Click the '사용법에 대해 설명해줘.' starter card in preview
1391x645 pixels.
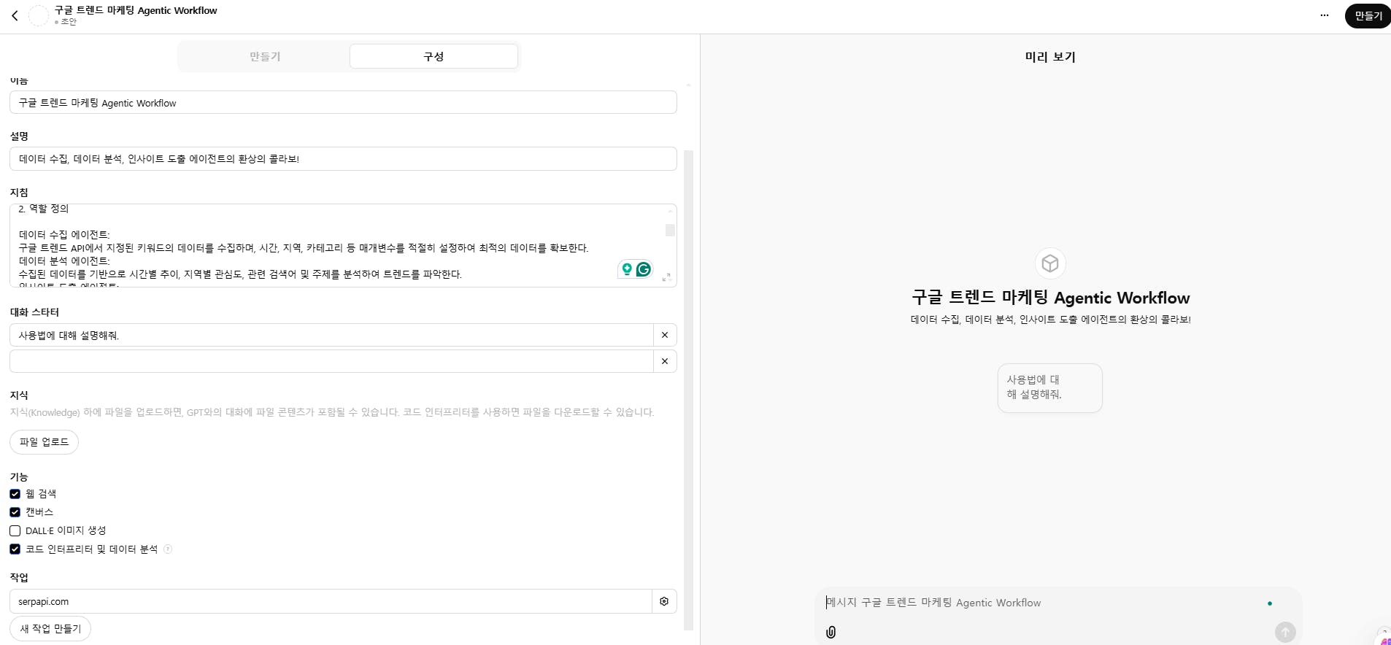pyautogui.click(x=1049, y=387)
